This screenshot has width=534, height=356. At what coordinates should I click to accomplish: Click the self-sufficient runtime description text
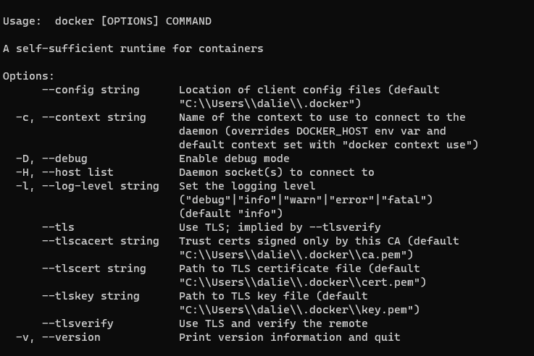[133, 48]
